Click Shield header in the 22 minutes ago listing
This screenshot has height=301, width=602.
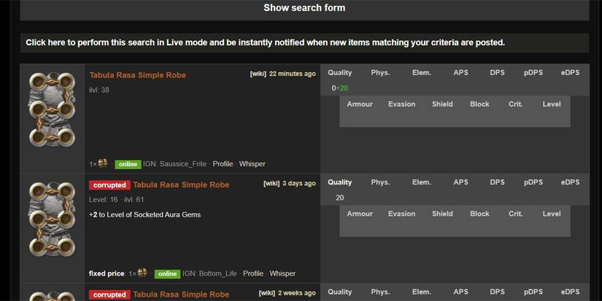click(442, 104)
